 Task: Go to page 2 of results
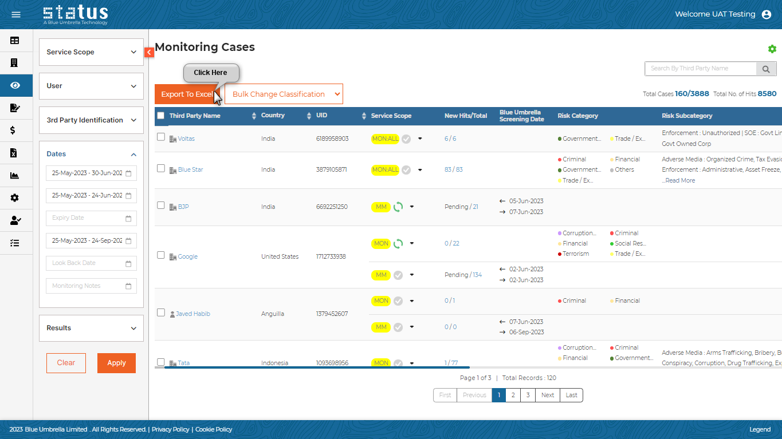pos(513,395)
